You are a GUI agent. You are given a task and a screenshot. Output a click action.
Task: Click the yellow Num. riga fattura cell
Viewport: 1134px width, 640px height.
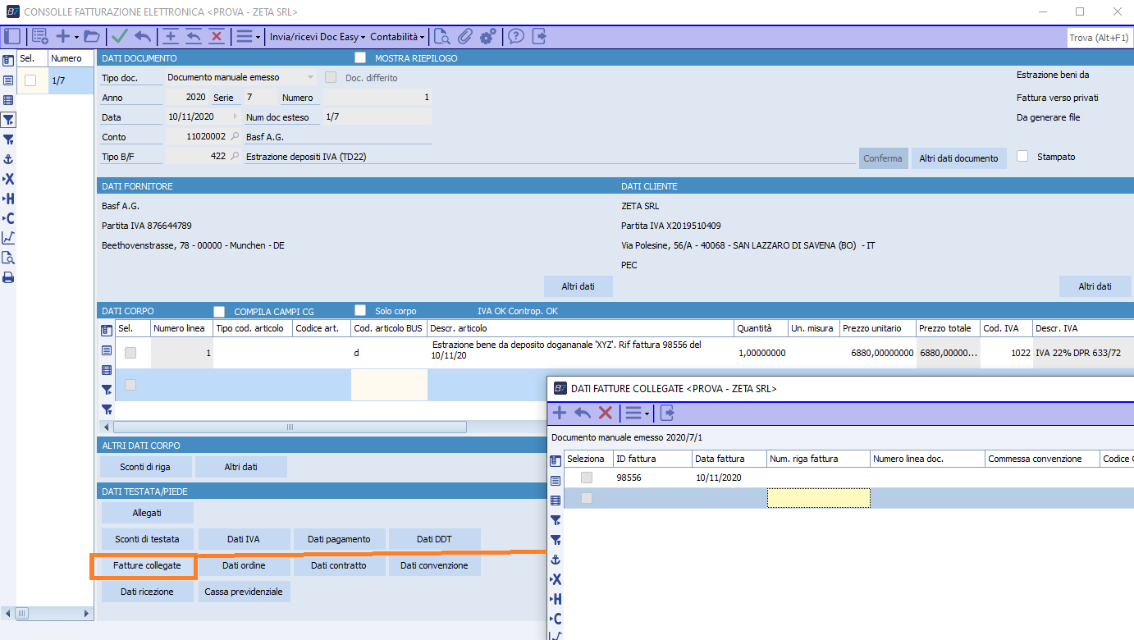coord(818,498)
